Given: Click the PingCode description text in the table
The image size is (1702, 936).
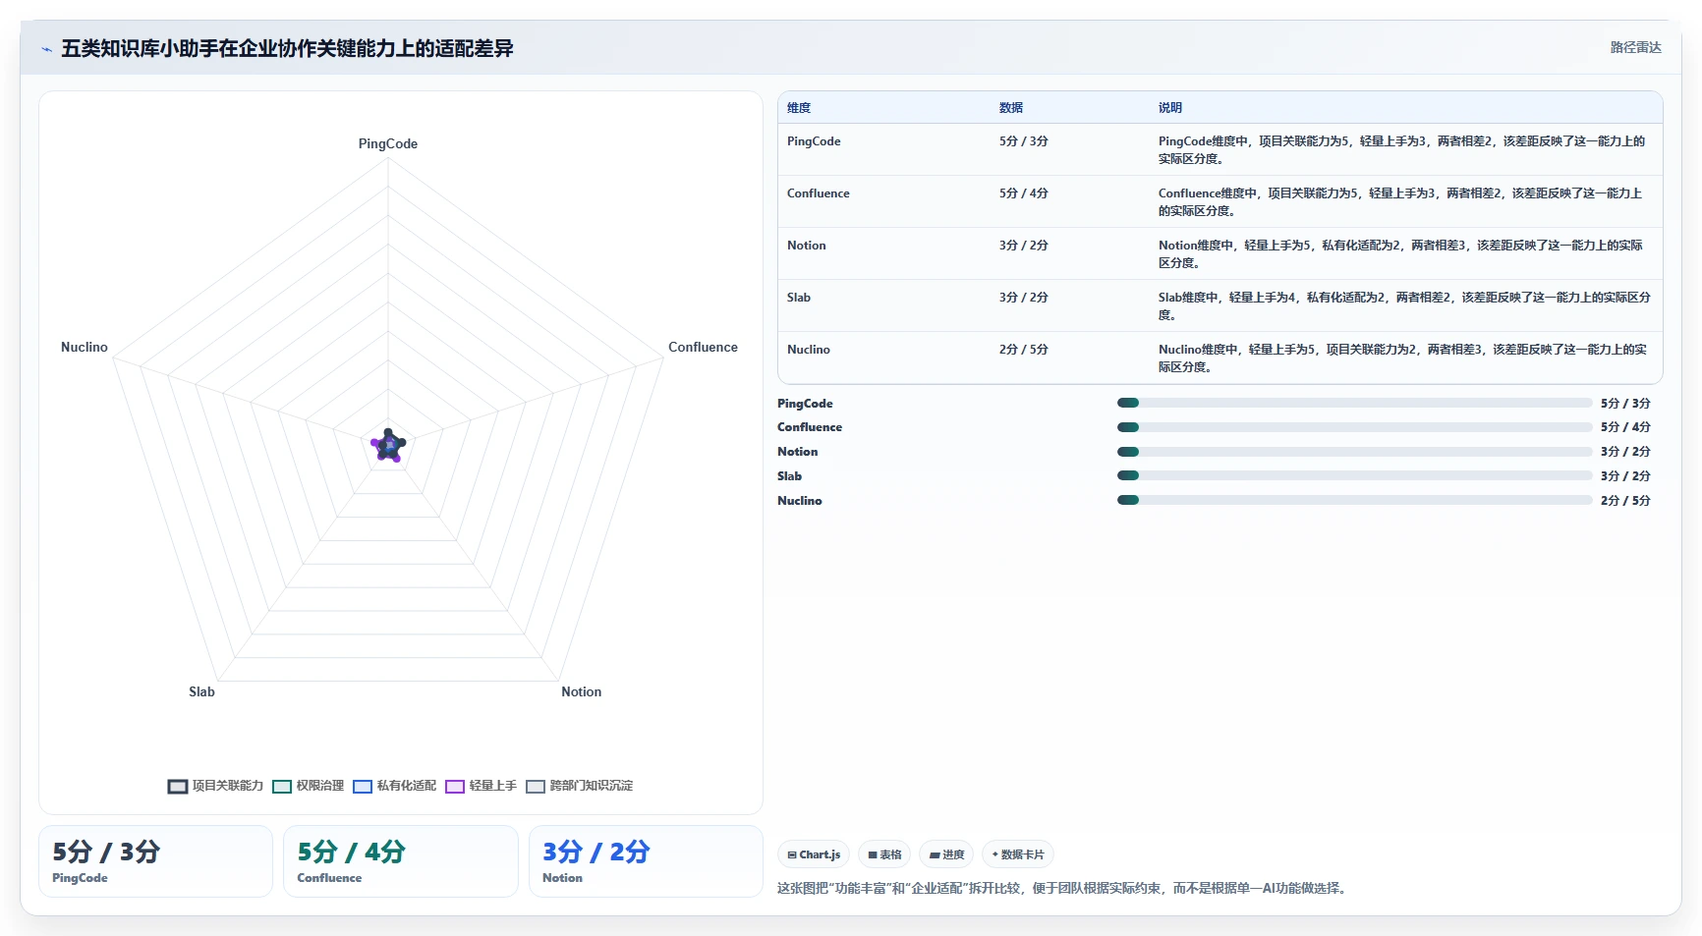Looking at the screenshot, I should tap(1402, 150).
